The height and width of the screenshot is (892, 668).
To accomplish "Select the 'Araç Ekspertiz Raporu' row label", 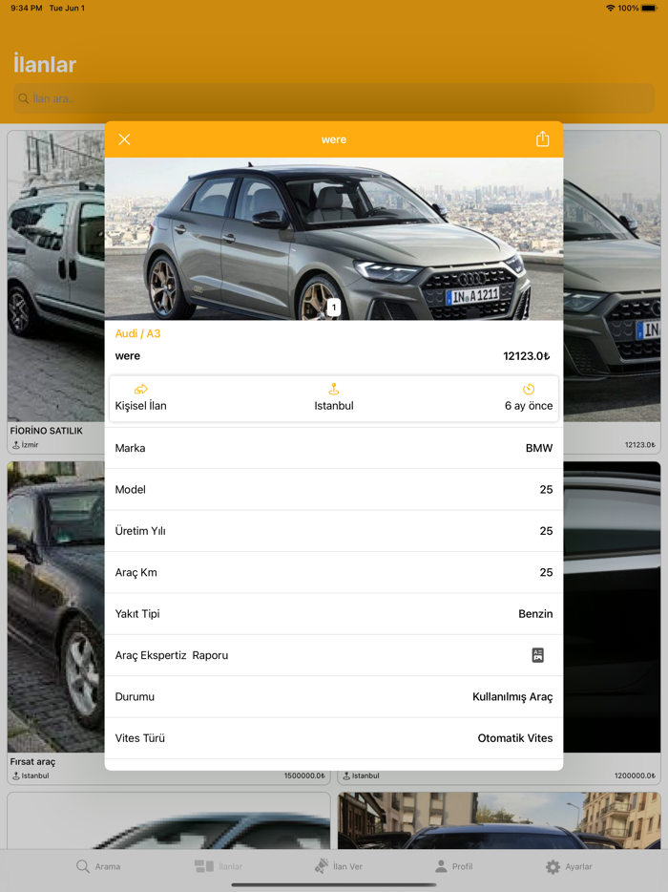I will (x=172, y=655).
